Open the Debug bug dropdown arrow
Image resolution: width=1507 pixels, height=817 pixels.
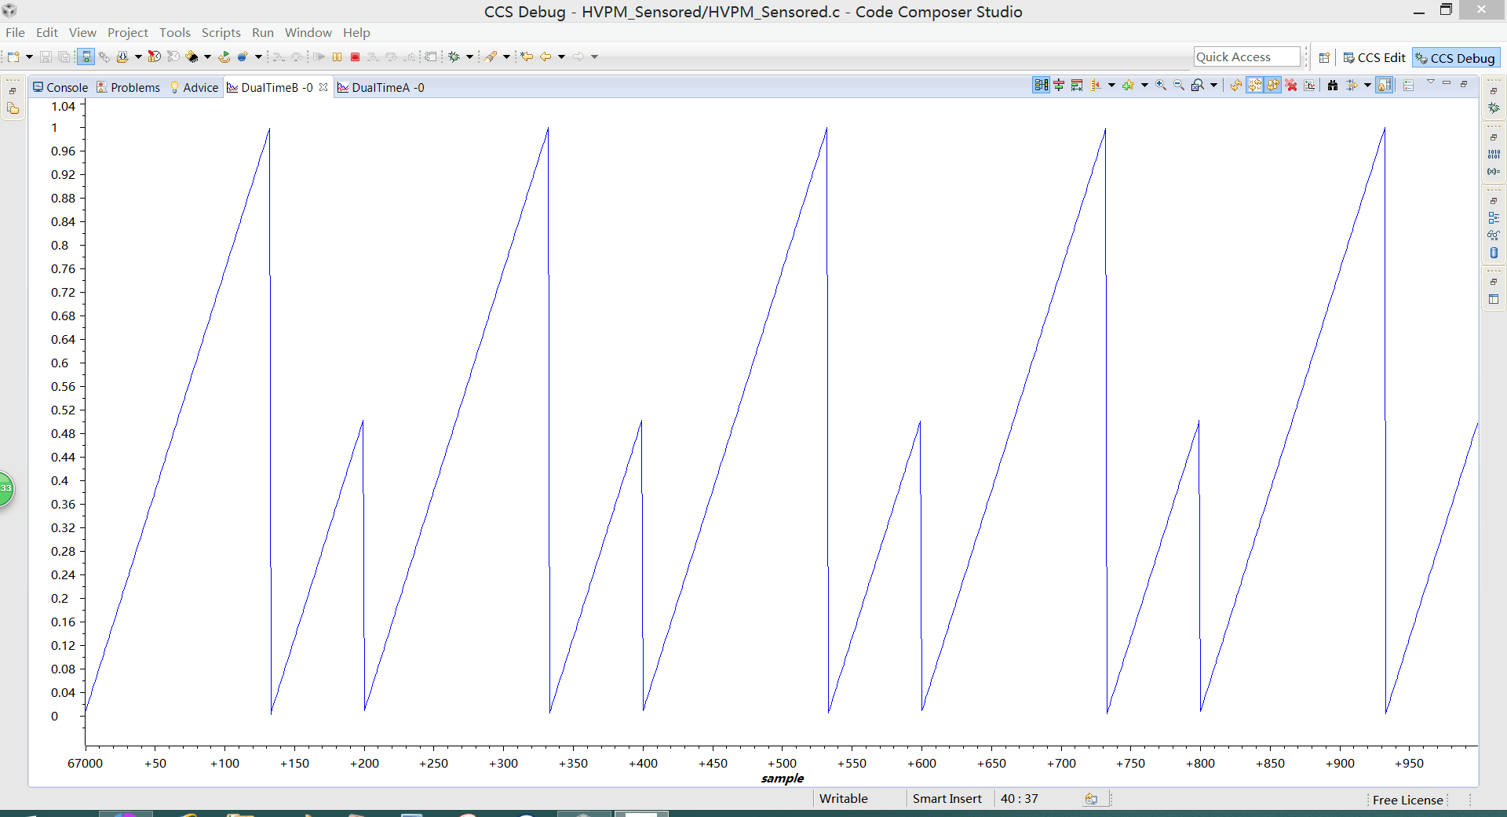[x=469, y=57]
